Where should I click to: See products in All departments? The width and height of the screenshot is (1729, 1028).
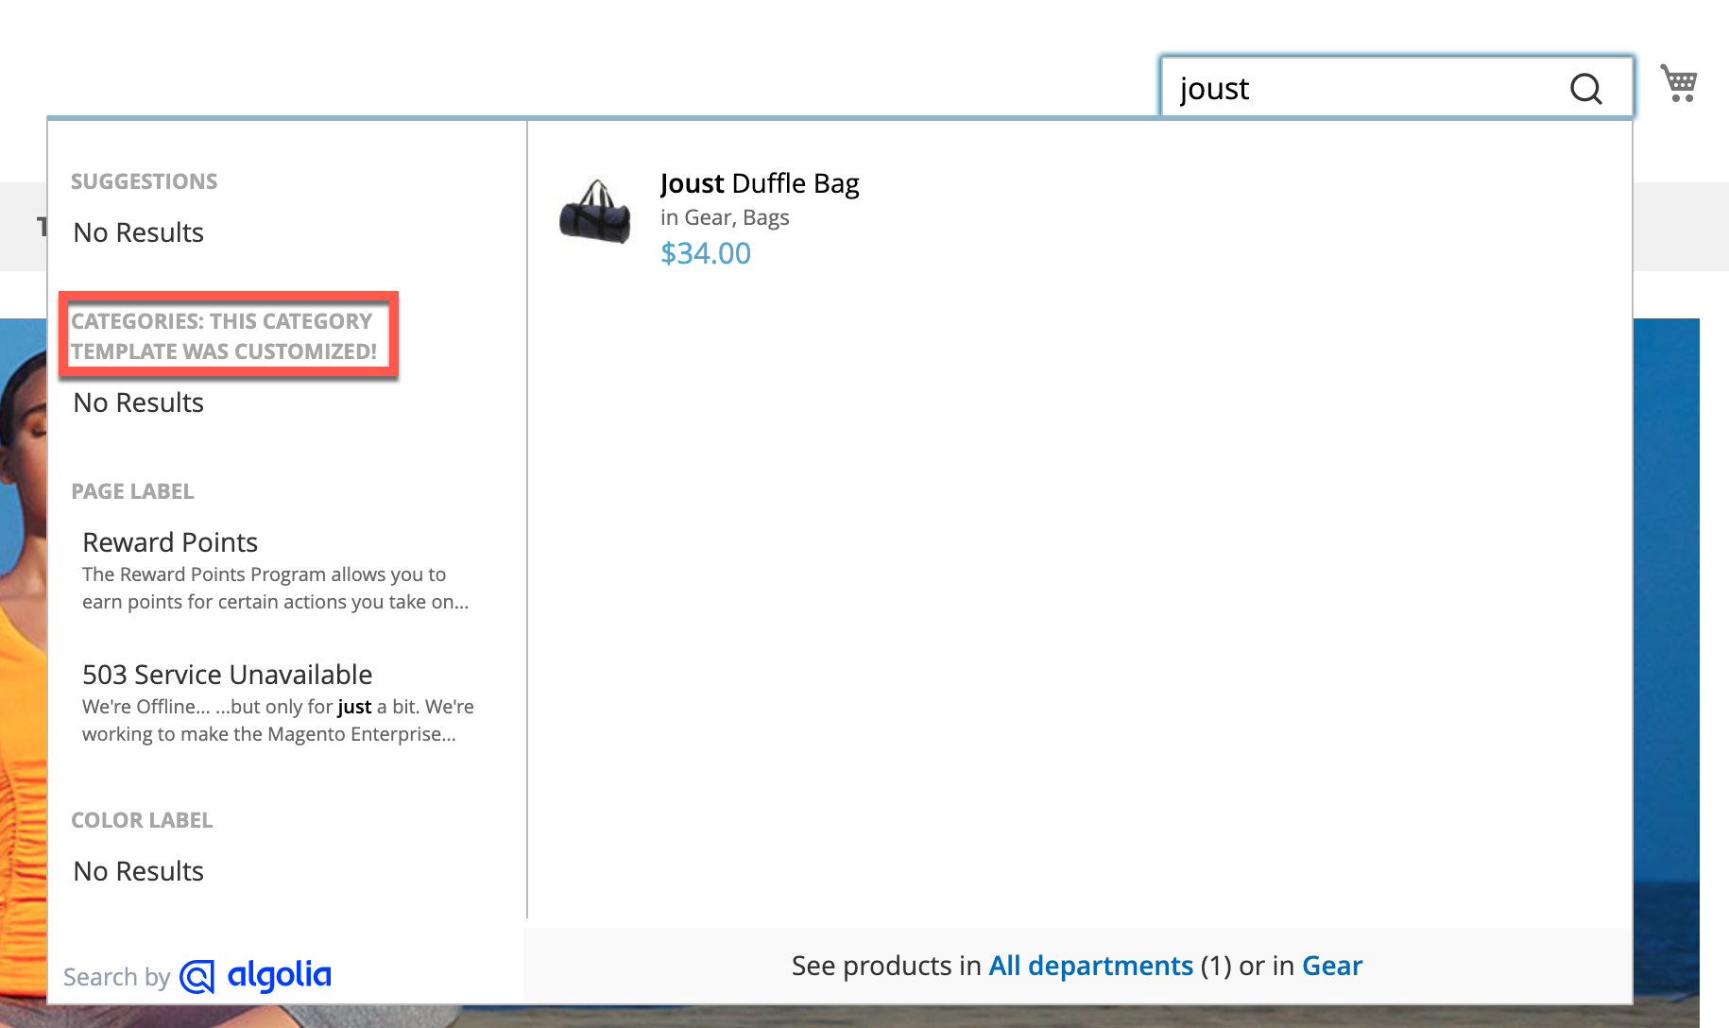coord(1090,965)
